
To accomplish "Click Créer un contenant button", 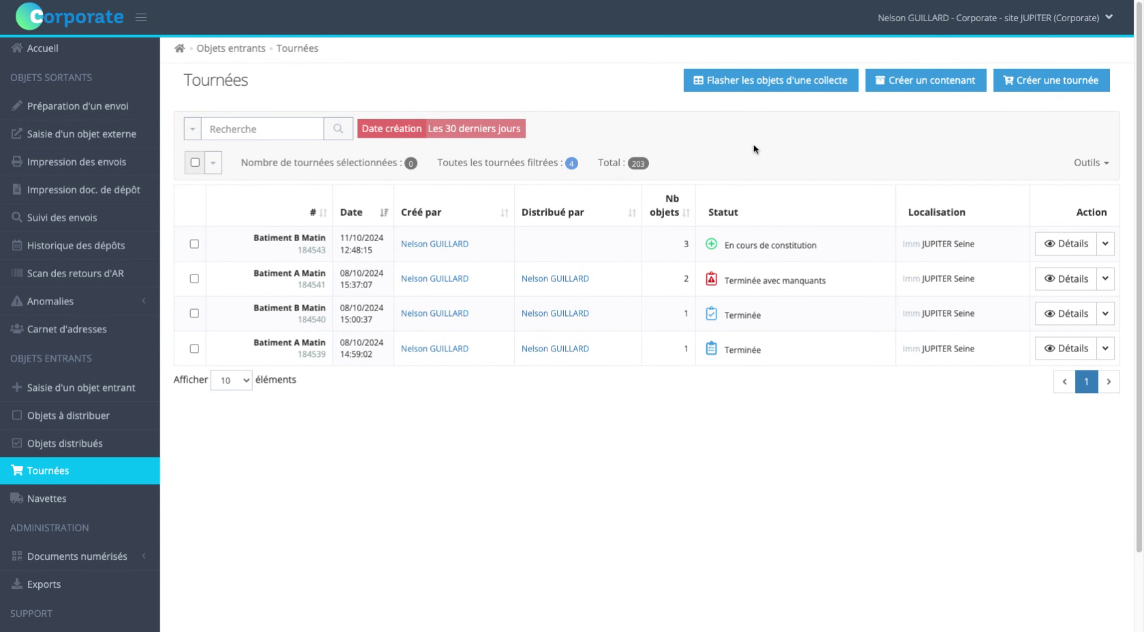I will 925,80.
